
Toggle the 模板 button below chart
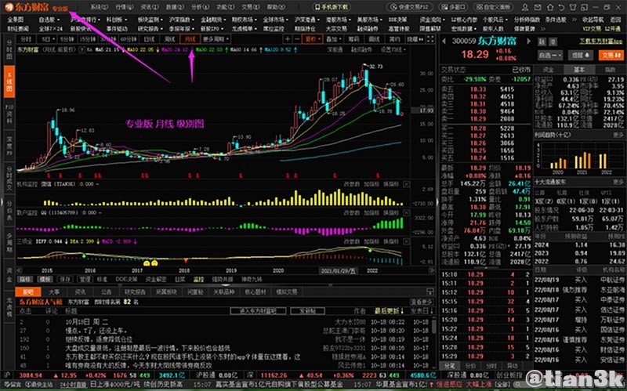[x=45, y=280]
